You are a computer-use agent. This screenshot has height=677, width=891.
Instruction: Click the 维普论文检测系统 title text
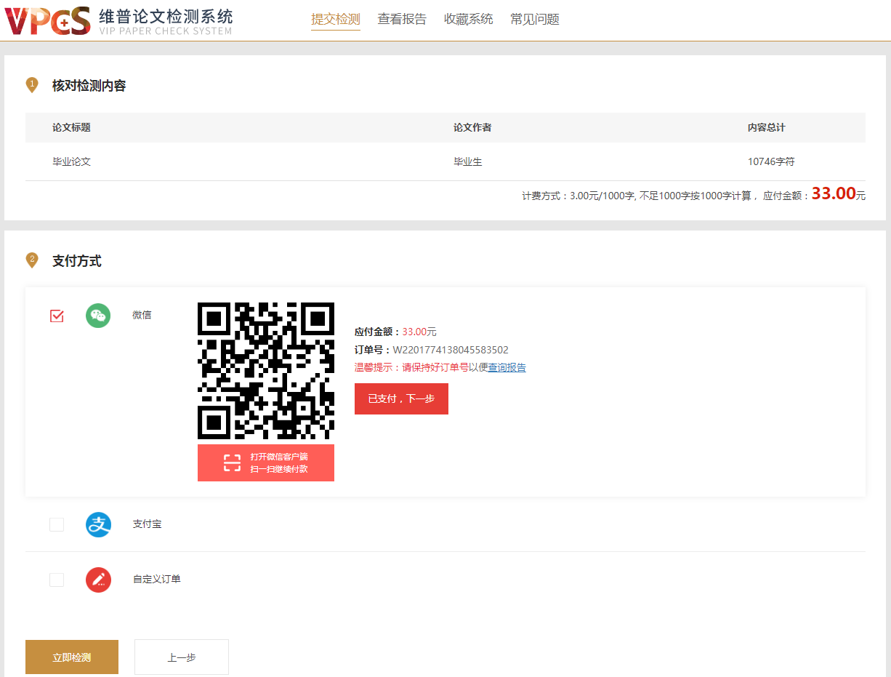pos(166,15)
